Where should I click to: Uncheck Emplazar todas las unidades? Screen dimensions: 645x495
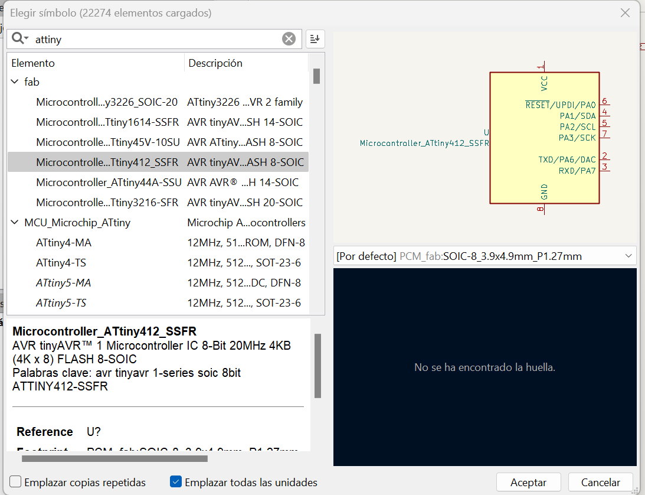point(176,482)
